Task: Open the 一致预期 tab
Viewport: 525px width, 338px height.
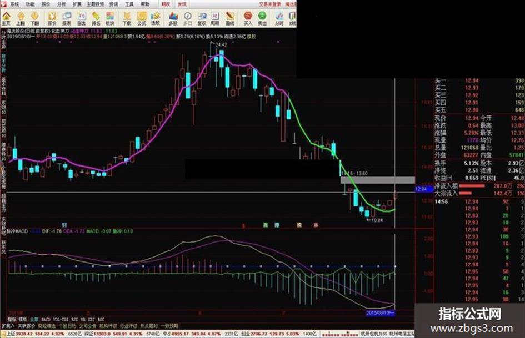Action: click(169, 326)
